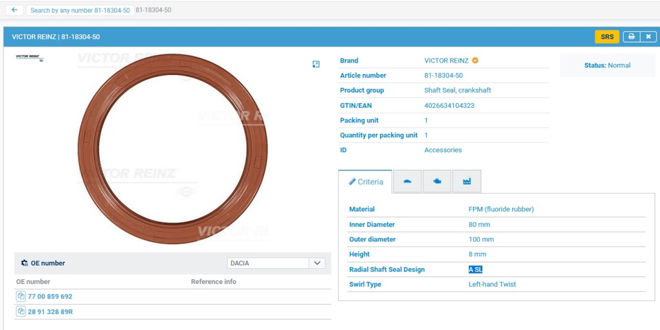The height and width of the screenshot is (330, 660).
Task: Click the dropdown chevron beside DACIA
Action: [318, 263]
